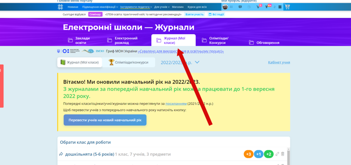Click Перевести учнів на новий навчальний рік
Image resolution: width=351 pixels, height=165 pixels.
pos(105,120)
